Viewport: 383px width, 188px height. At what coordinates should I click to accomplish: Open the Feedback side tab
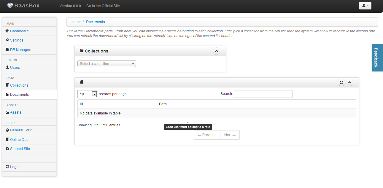[377, 58]
